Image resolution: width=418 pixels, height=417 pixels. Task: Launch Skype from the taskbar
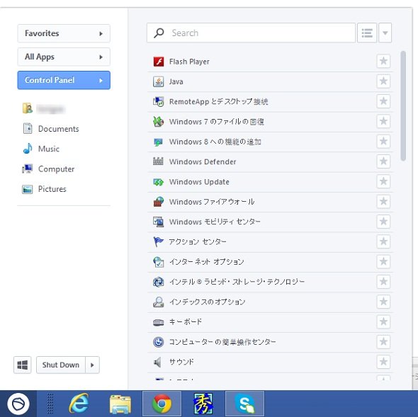[244, 404]
